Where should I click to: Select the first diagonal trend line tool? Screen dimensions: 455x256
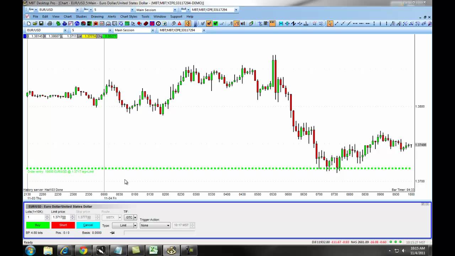(337, 23)
